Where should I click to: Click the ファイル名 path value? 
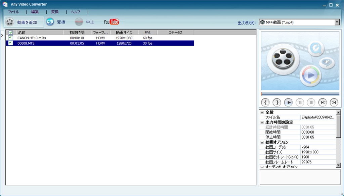pos(318,117)
